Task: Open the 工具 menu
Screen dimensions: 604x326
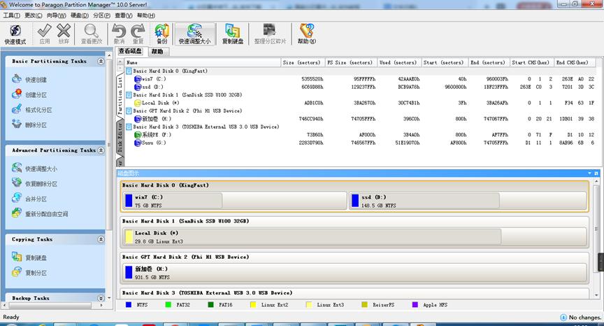Action: point(11,15)
